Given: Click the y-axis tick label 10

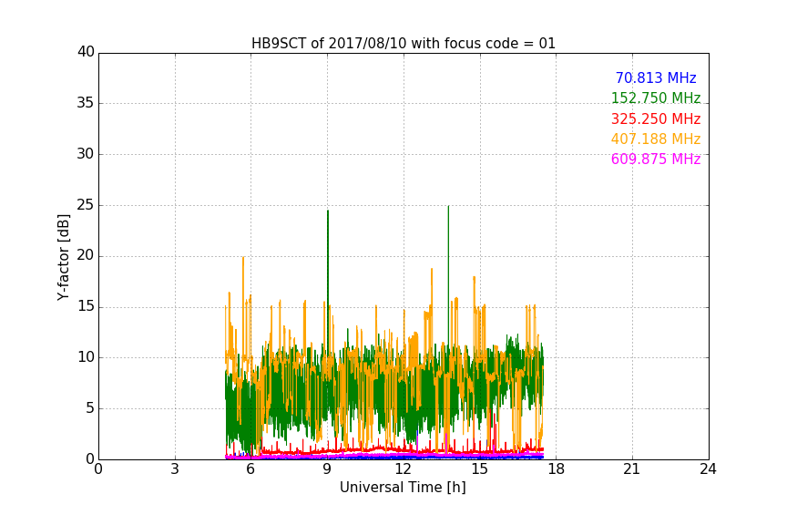Looking at the screenshot, I should coord(86,357).
